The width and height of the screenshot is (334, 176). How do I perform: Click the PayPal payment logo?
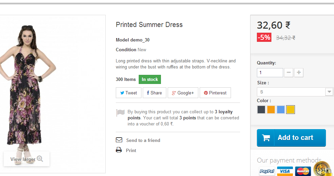click(267, 171)
